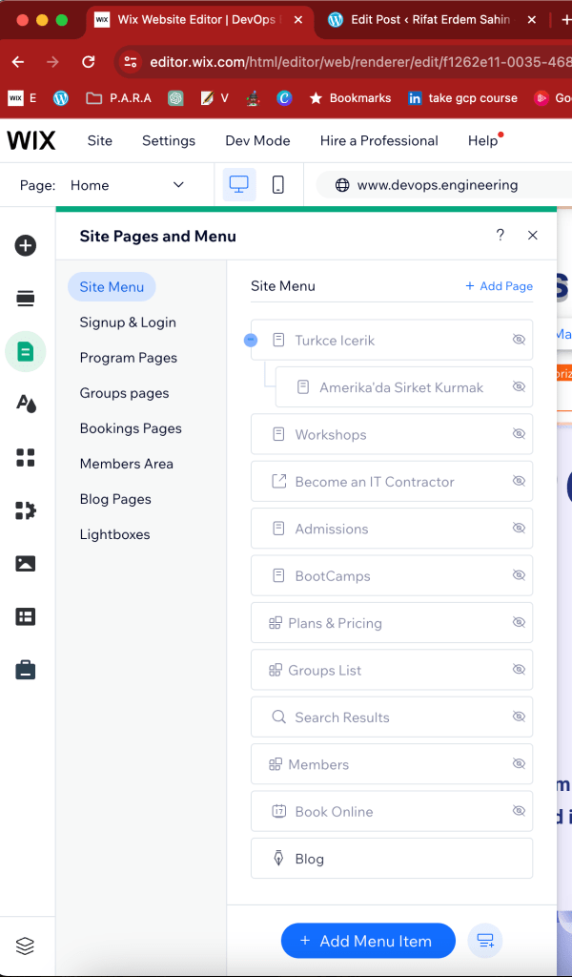Image resolution: width=572 pixels, height=977 pixels.
Task: Open the Wix E bookmark
Action: (x=22, y=98)
